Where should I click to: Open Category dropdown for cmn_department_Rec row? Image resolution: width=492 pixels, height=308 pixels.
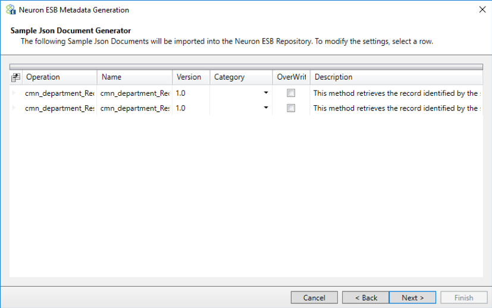tap(266, 93)
